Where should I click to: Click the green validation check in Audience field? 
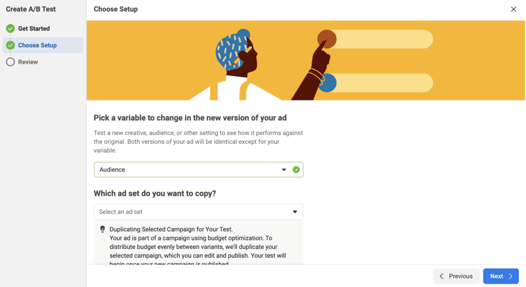tap(296, 170)
